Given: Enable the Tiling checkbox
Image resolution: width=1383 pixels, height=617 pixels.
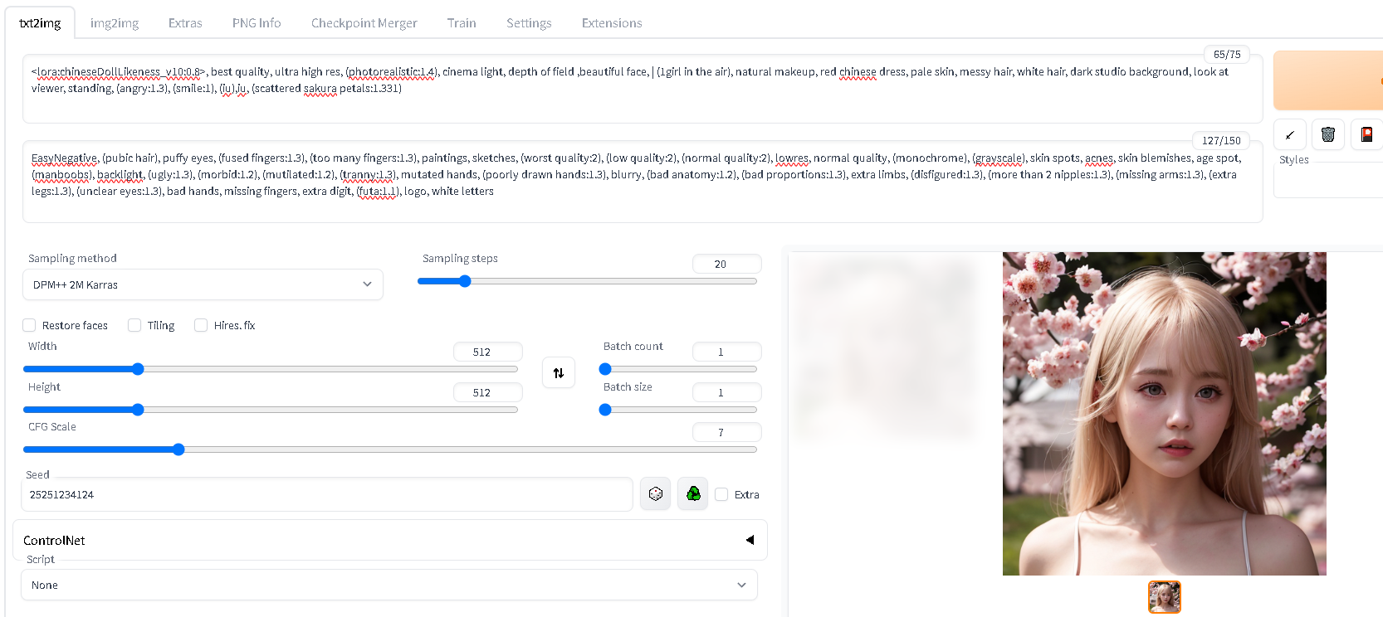Looking at the screenshot, I should (134, 325).
